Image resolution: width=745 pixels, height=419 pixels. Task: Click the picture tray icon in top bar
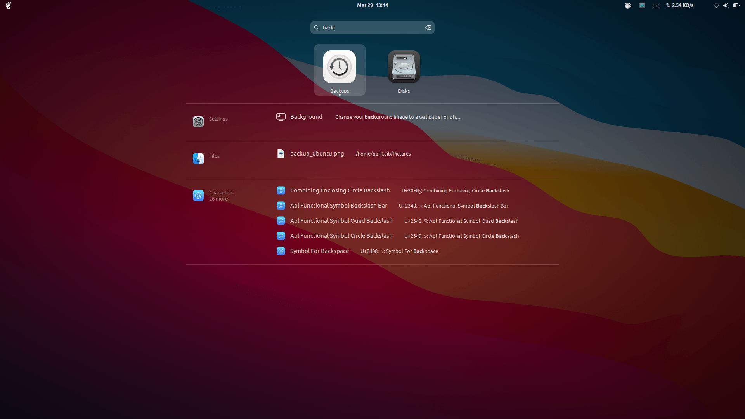click(642, 5)
